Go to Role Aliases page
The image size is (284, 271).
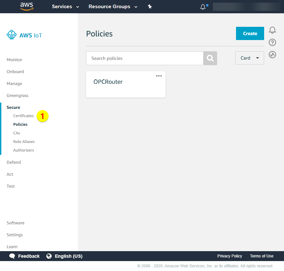24,142
